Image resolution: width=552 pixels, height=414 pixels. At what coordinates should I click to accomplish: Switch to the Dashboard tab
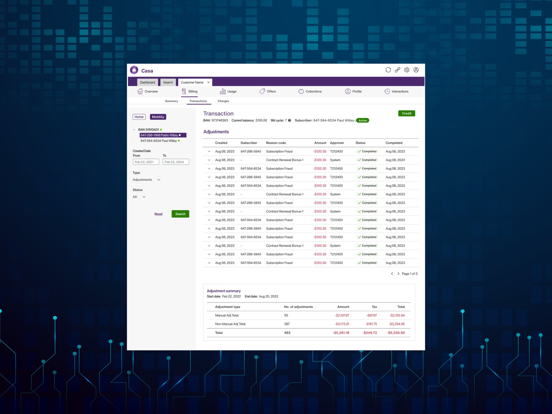(147, 83)
